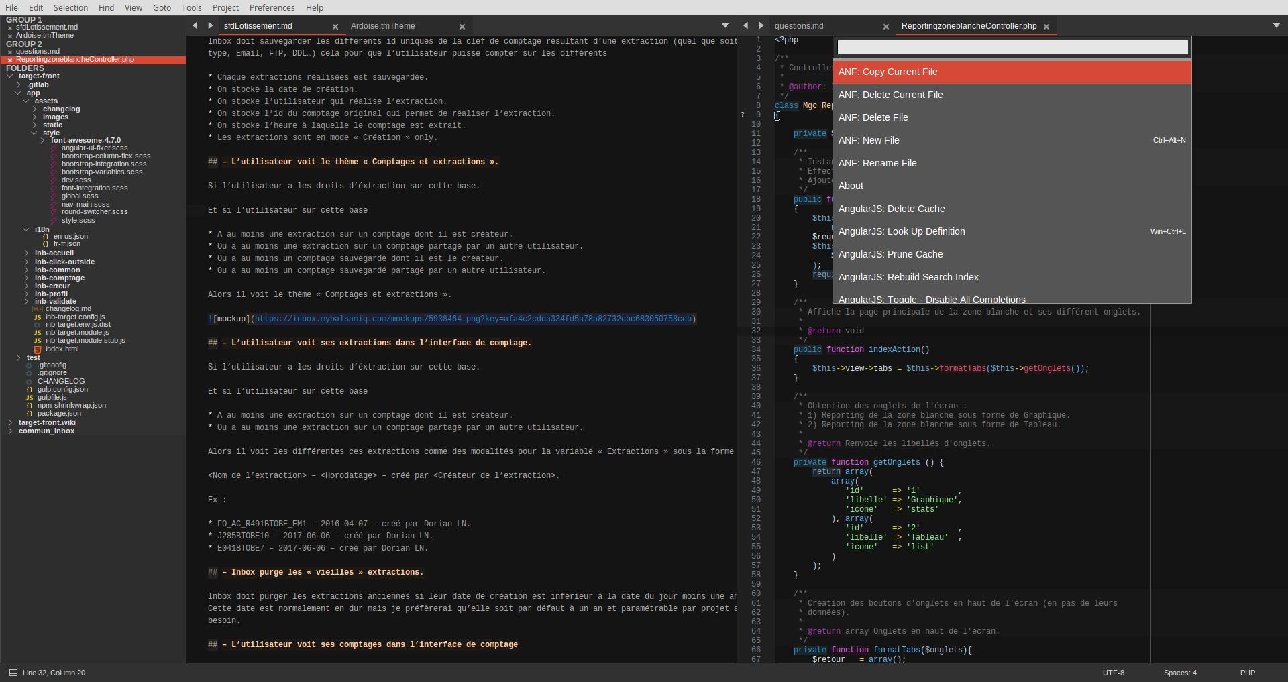Select ANF: Rename File in the command palette
1288x682 pixels.
pos(877,163)
